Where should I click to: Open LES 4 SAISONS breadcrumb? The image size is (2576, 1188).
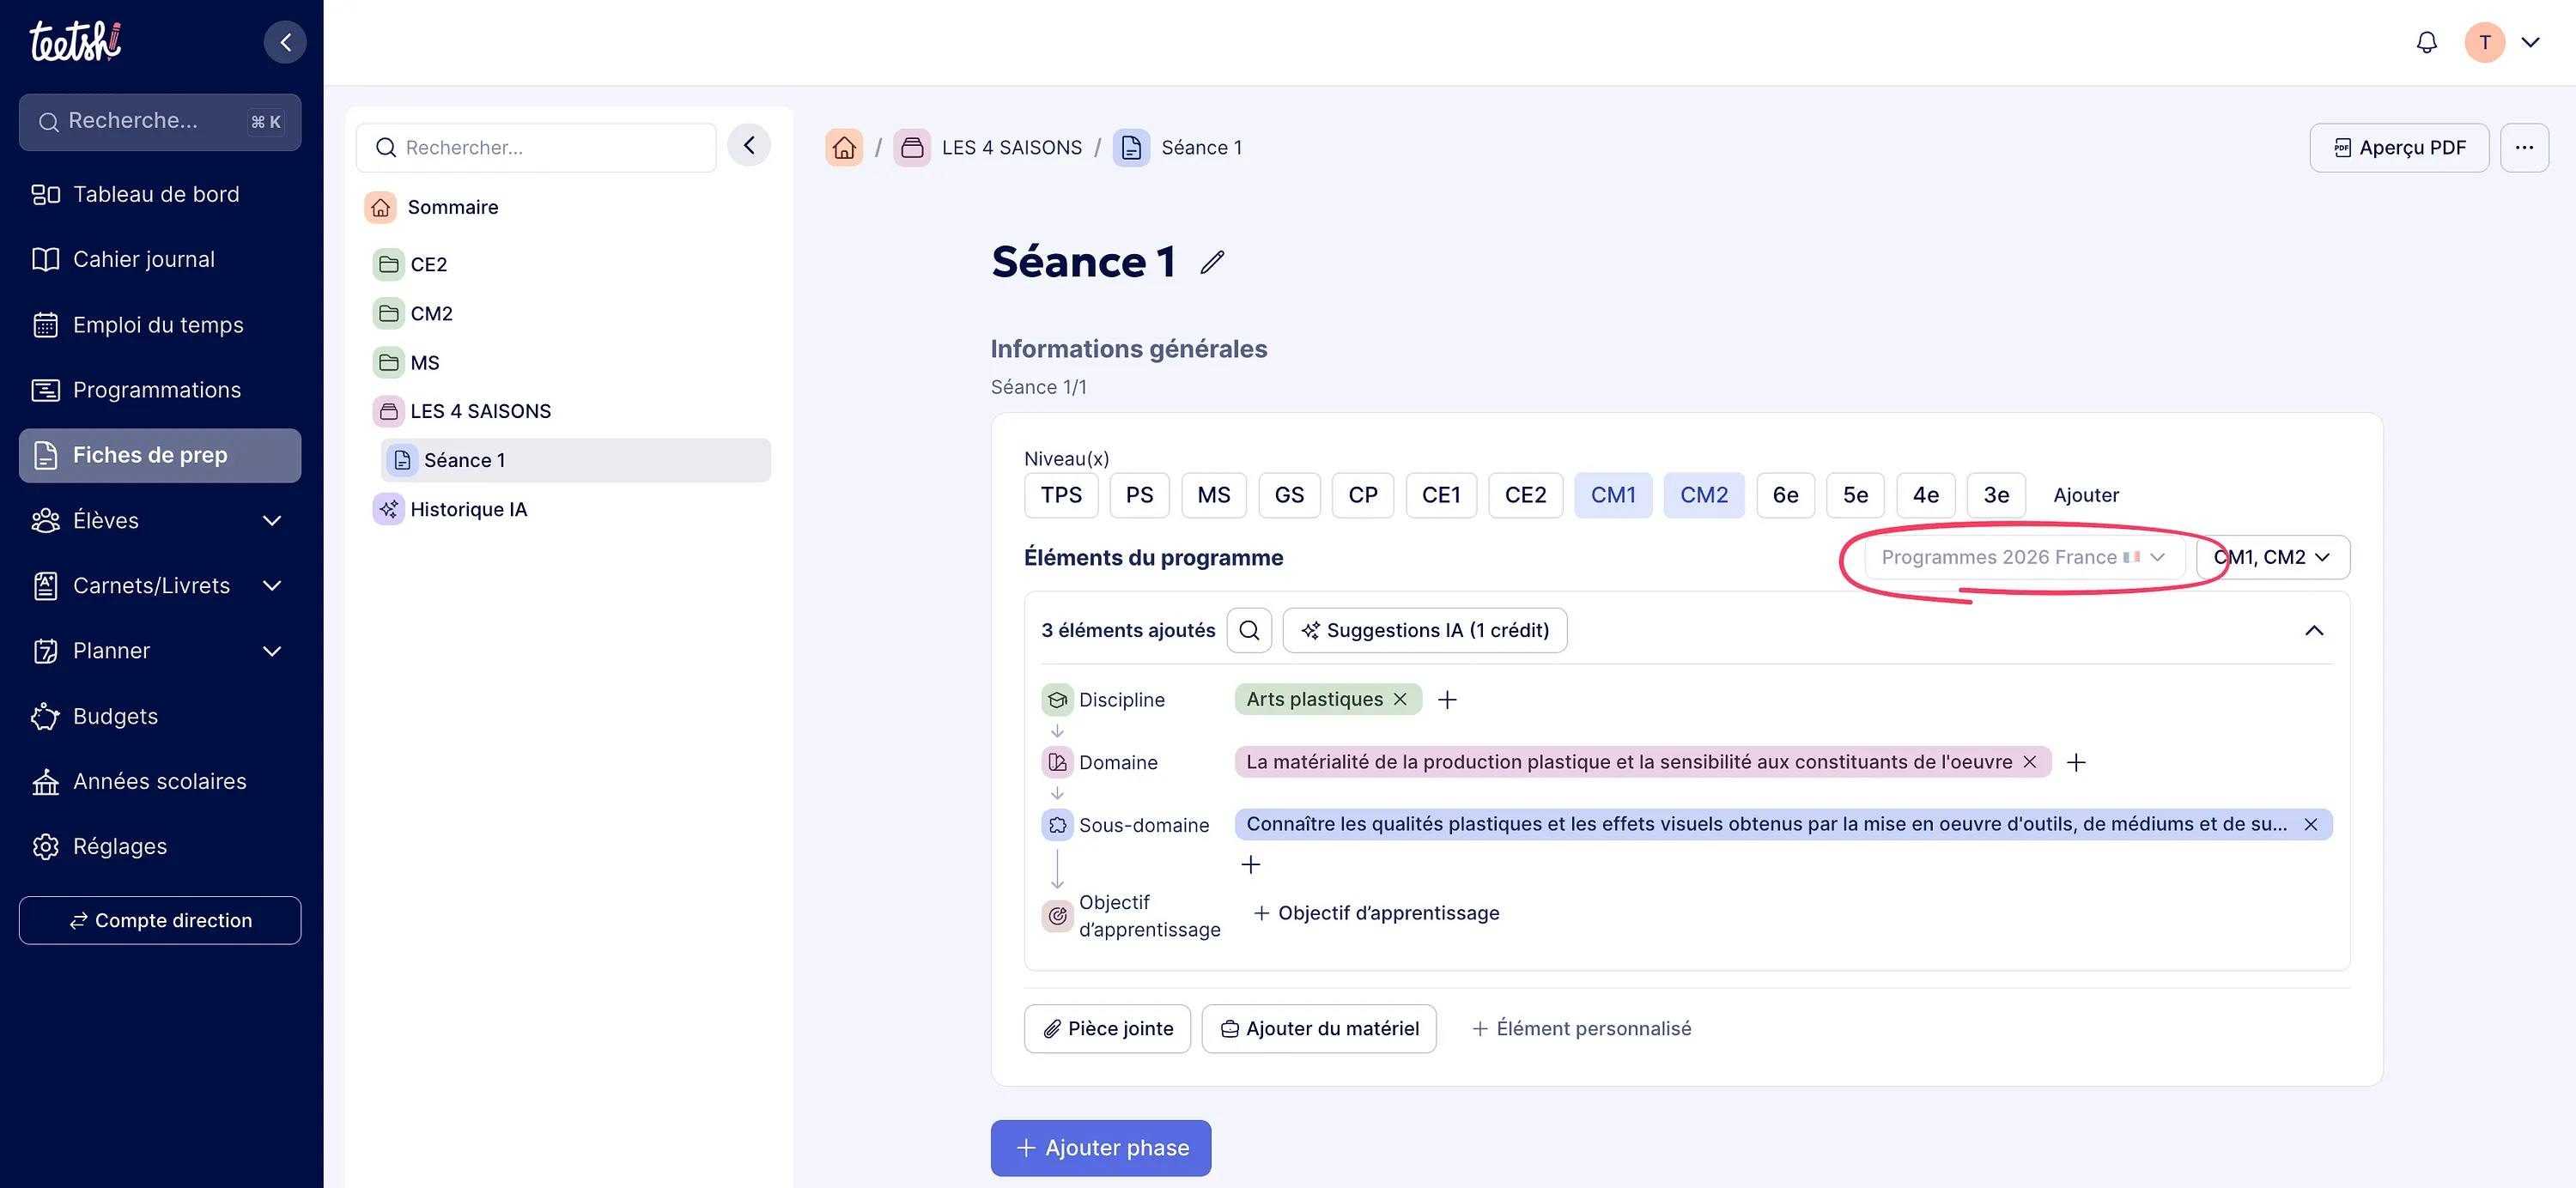(988, 148)
